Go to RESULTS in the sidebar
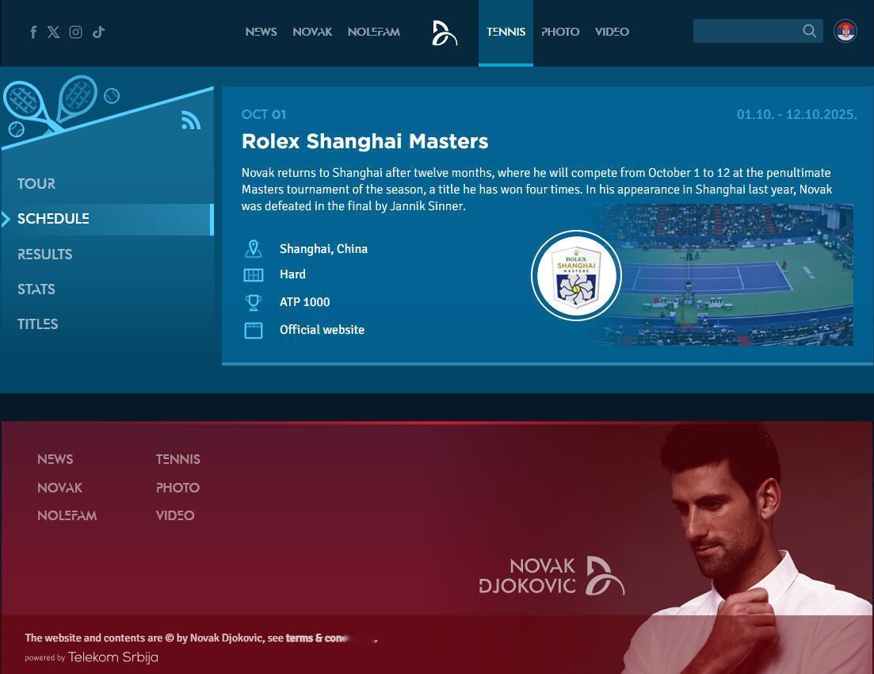The height and width of the screenshot is (674, 874). [44, 255]
